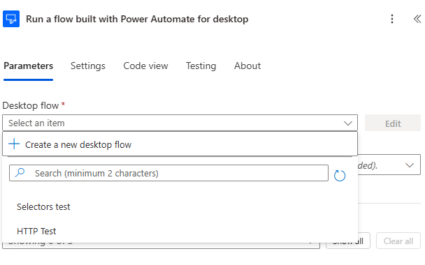Collapse the panel with the double chevron
Image resolution: width=425 pixels, height=265 pixels.
[x=417, y=19]
